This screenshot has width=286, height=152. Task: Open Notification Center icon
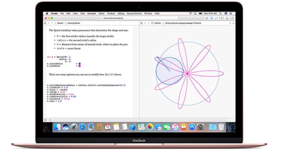231,13
